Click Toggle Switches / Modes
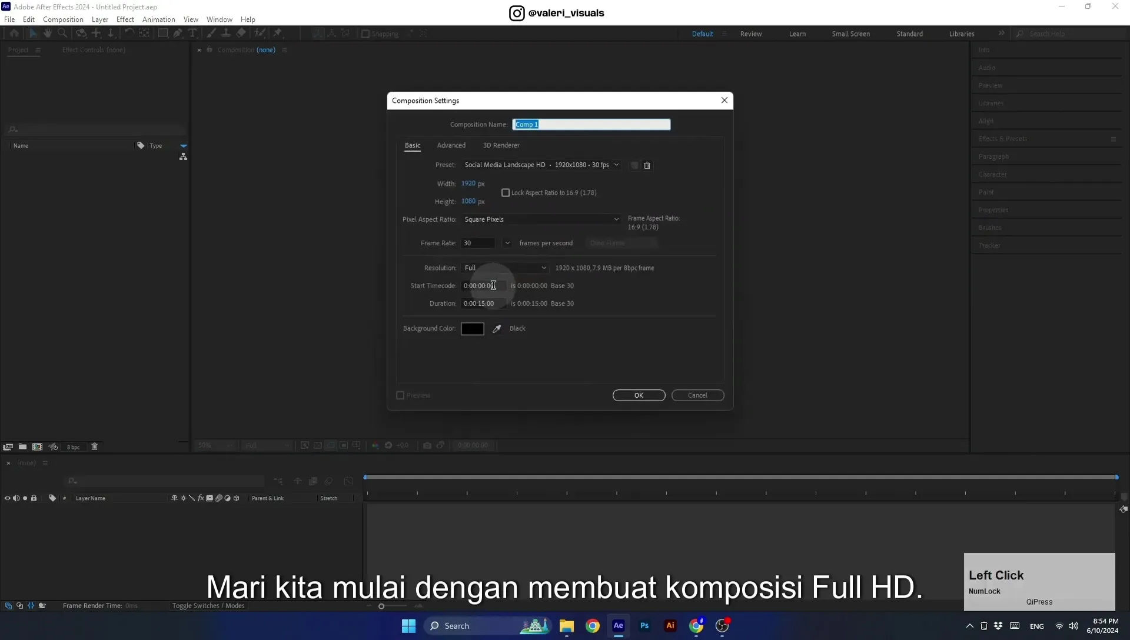This screenshot has width=1130, height=640. coord(208,606)
